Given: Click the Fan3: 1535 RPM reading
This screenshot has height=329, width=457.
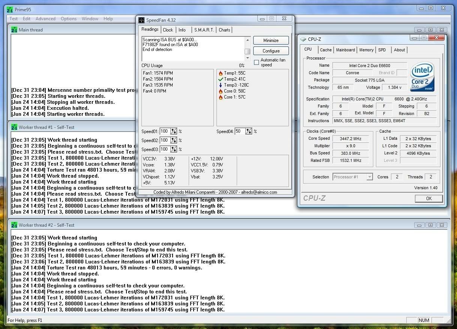Looking at the screenshot, I should coord(158,85).
